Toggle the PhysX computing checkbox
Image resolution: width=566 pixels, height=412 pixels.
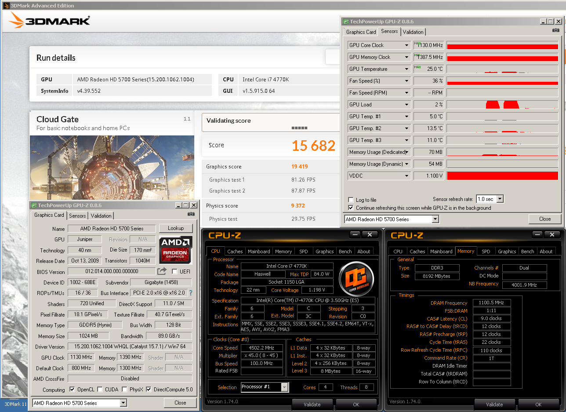point(125,390)
